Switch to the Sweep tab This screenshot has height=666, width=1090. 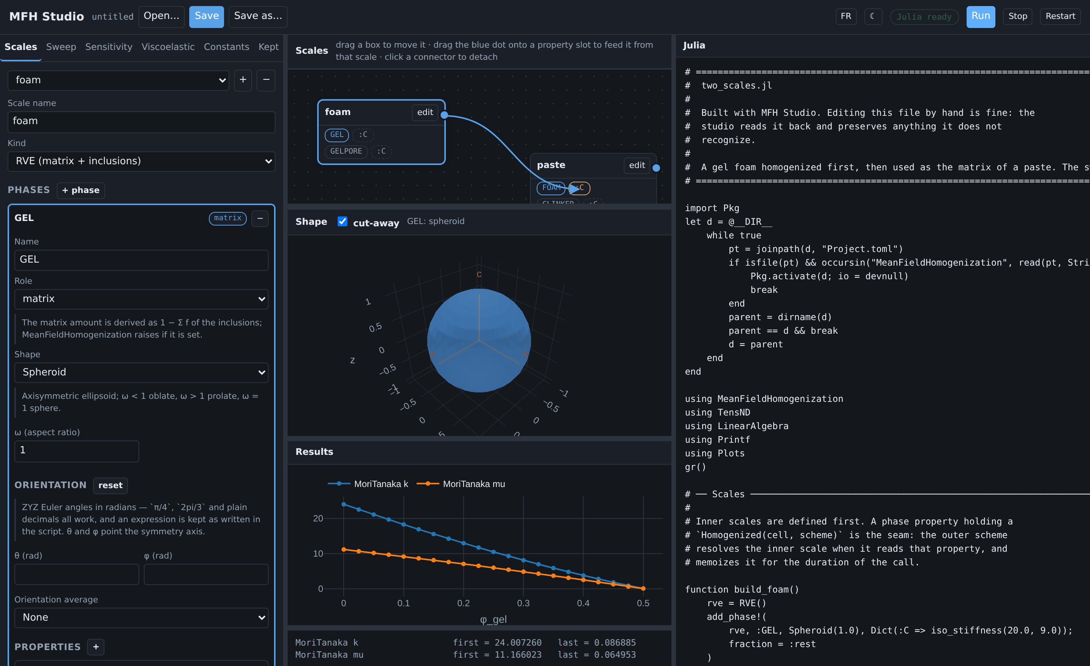61,47
